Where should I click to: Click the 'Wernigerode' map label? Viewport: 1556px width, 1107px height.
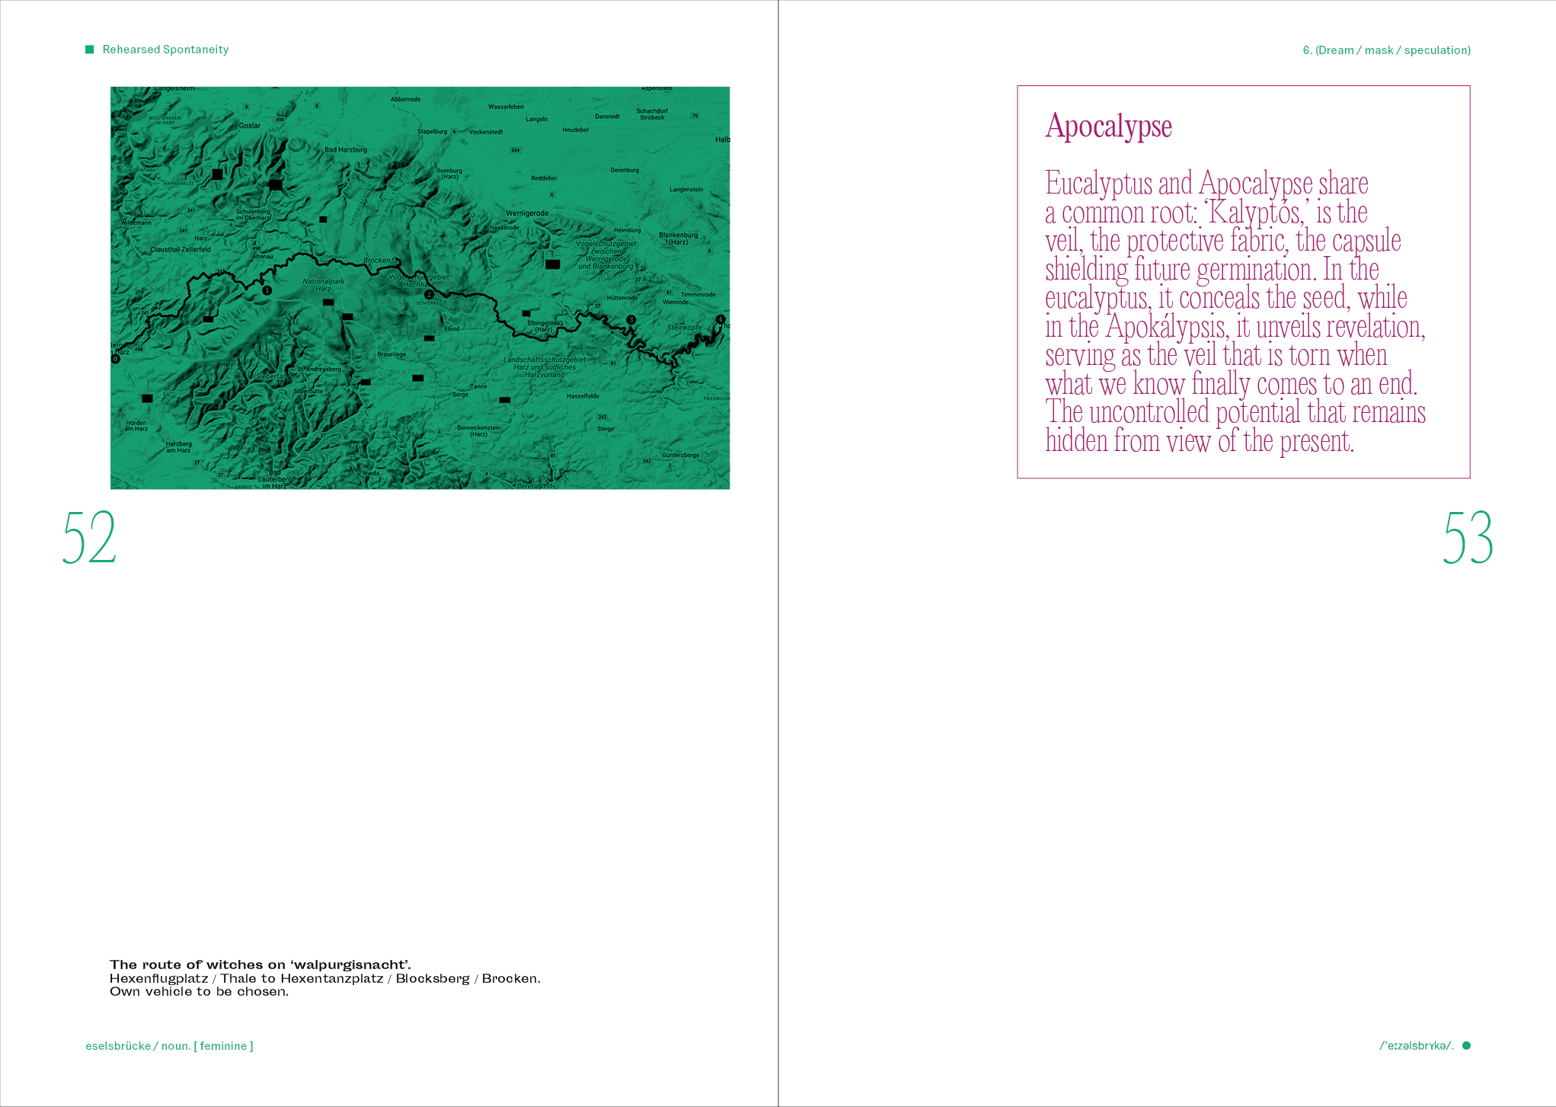coord(527,213)
